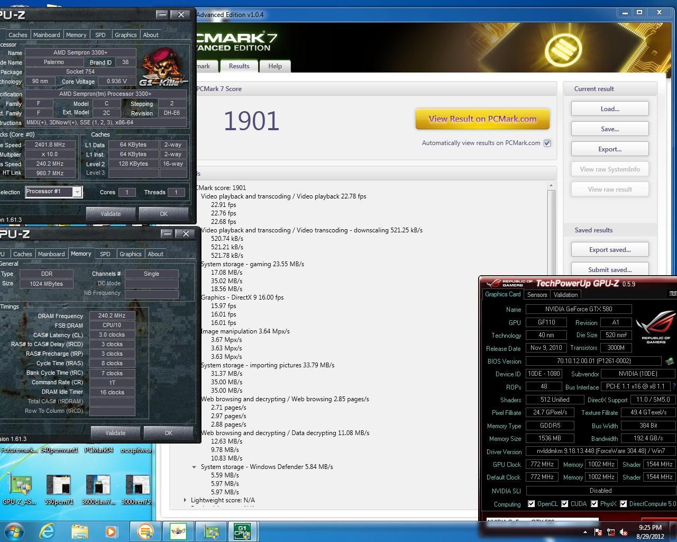Click the muted volume tray icon
Image resolution: width=677 pixels, height=542 pixels.
coord(624,532)
